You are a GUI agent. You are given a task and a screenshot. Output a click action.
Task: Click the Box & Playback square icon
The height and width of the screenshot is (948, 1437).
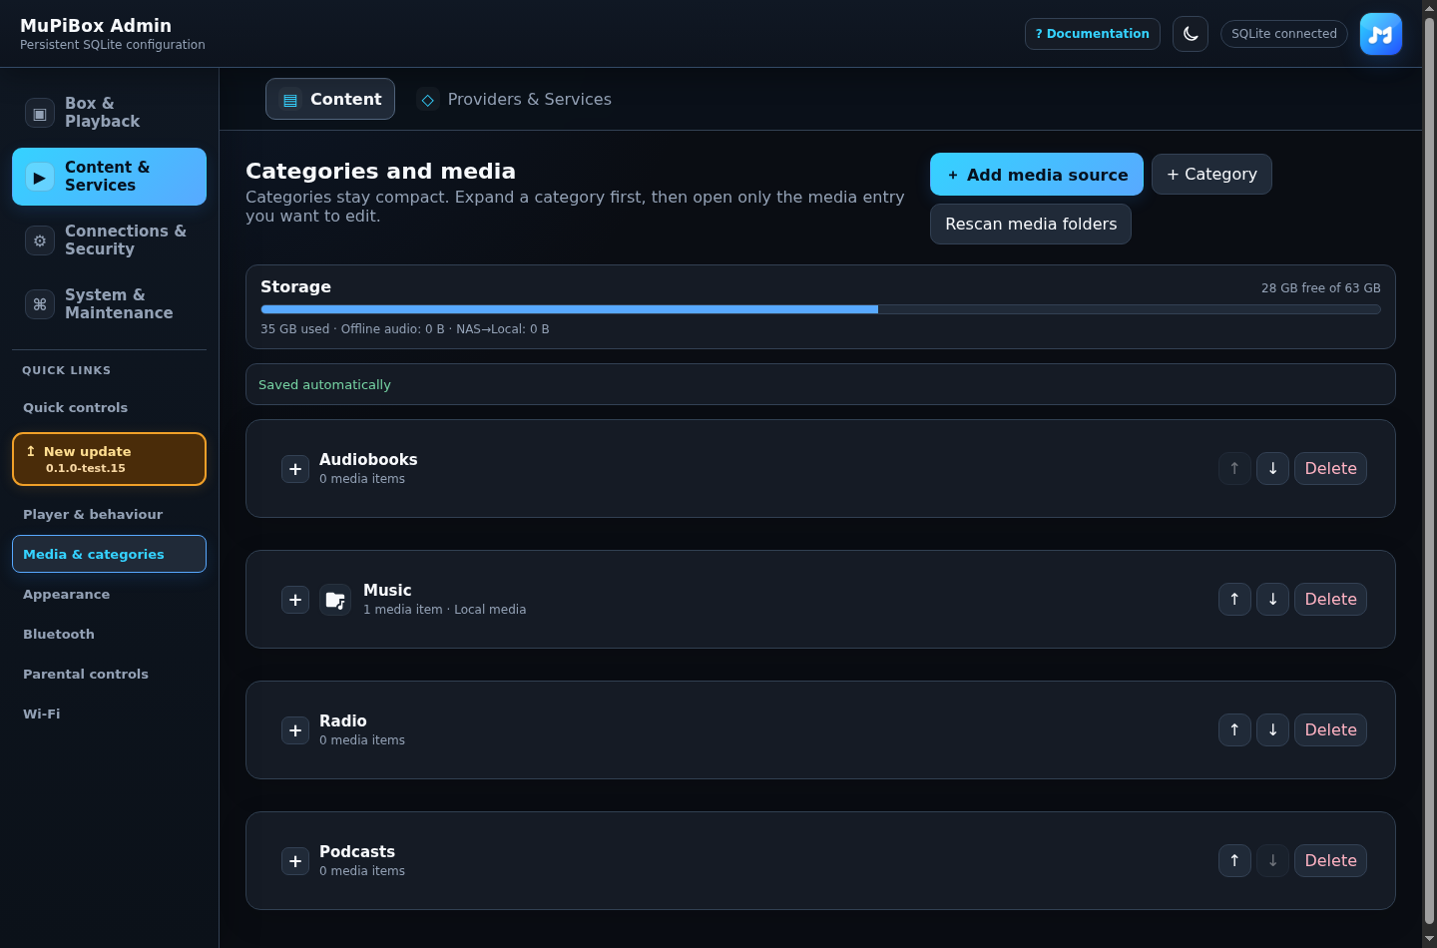coord(40,114)
